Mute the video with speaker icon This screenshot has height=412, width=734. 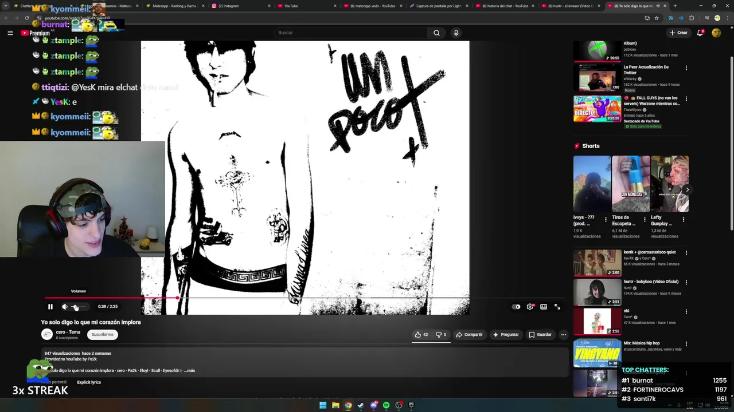64,307
